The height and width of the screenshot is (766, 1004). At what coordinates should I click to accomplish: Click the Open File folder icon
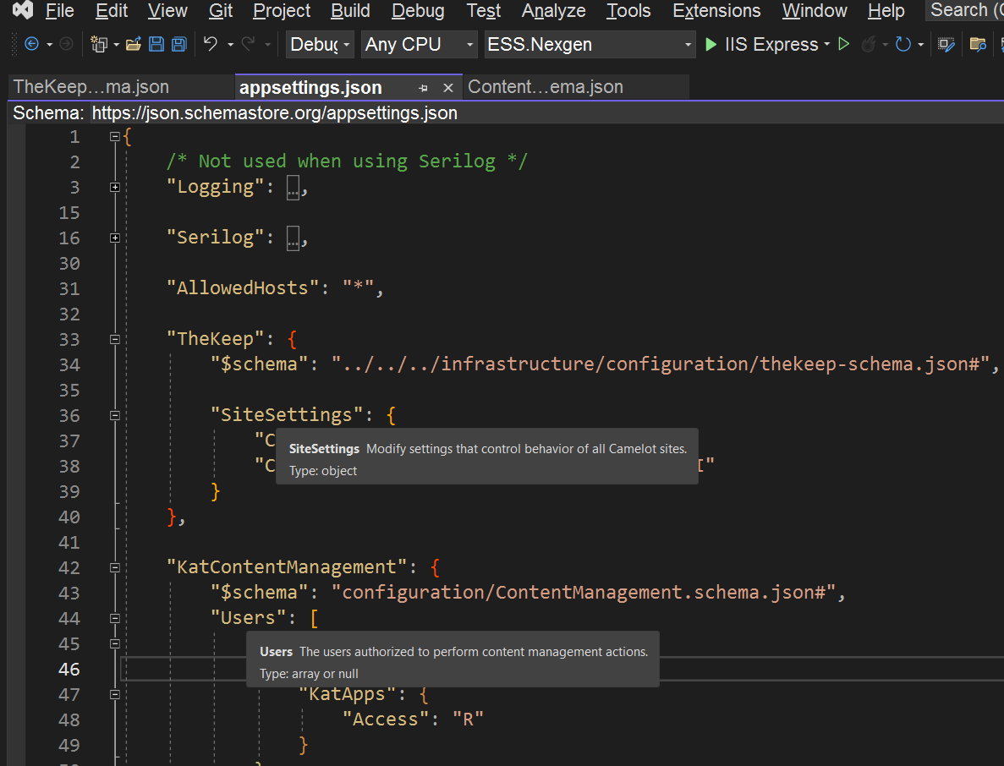pyautogui.click(x=133, y=44)
